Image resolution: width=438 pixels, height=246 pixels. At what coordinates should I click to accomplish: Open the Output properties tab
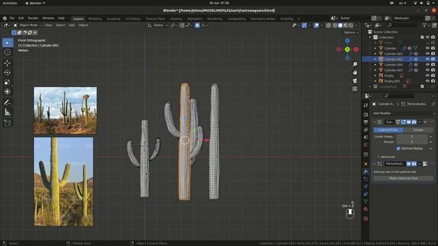pyautogui.click(x=365, y=122)
